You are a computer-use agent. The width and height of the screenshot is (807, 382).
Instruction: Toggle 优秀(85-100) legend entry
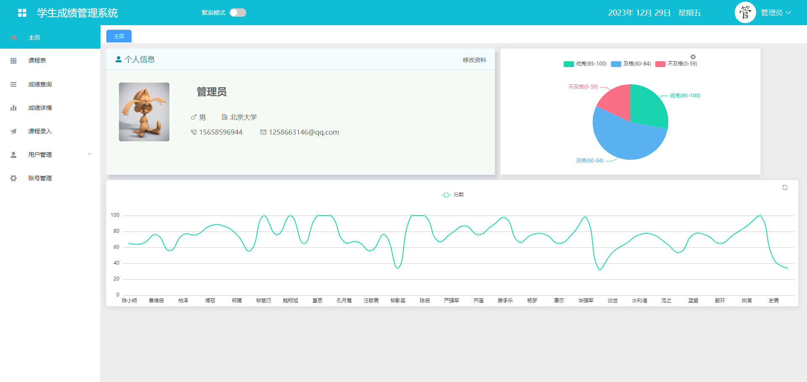point(585,64)
